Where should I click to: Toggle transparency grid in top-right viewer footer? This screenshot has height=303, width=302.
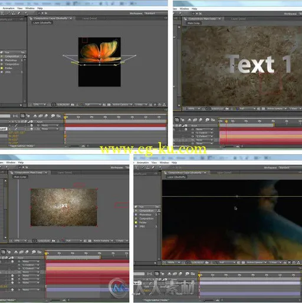pyautogui.click(x=263, y=109)
